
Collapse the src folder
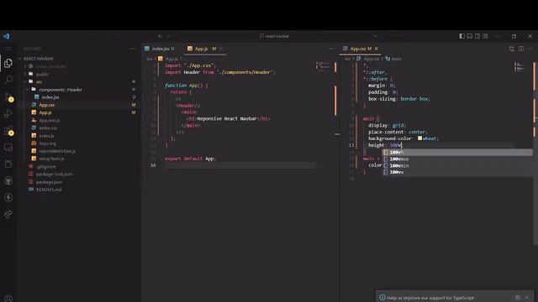coord(25,82)
